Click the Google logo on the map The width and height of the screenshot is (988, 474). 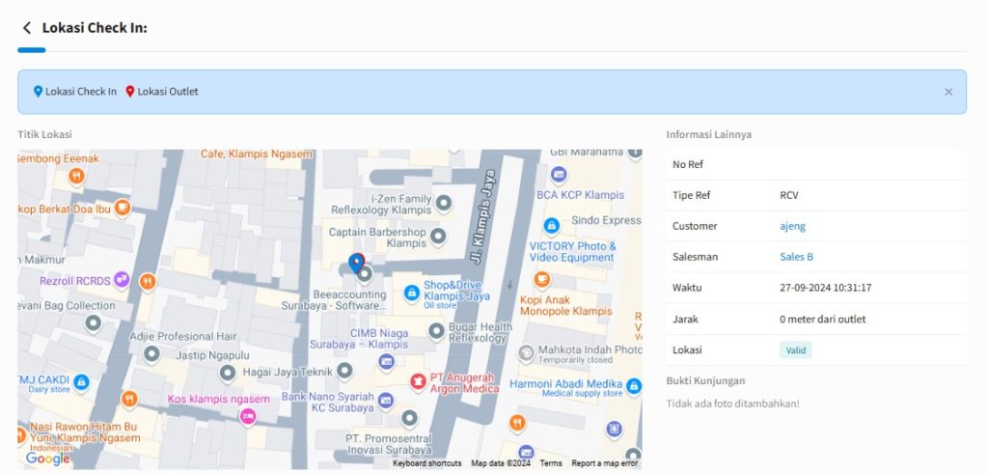click(x=47, y=459)
